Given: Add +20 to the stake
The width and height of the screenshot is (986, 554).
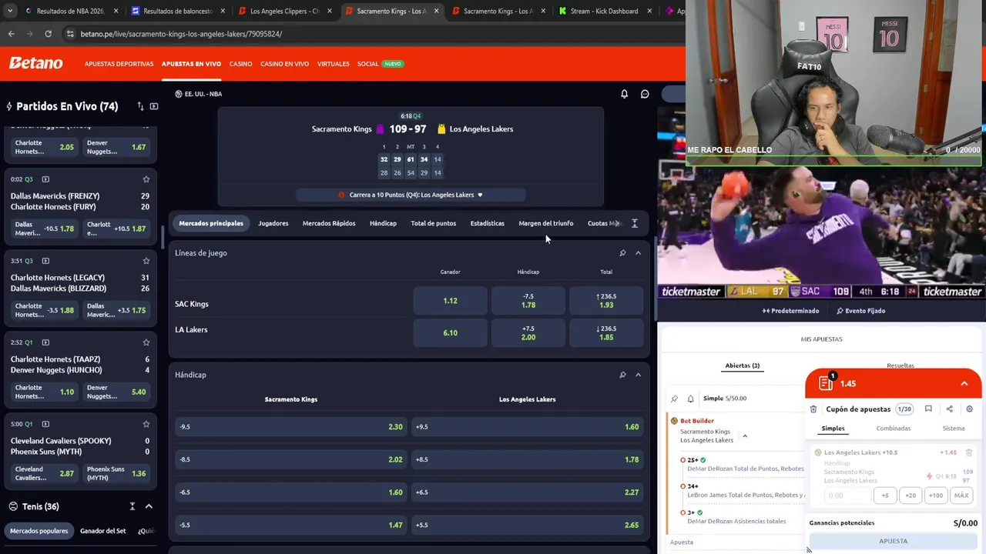Looking at the screenshot, I should [911, 496].
